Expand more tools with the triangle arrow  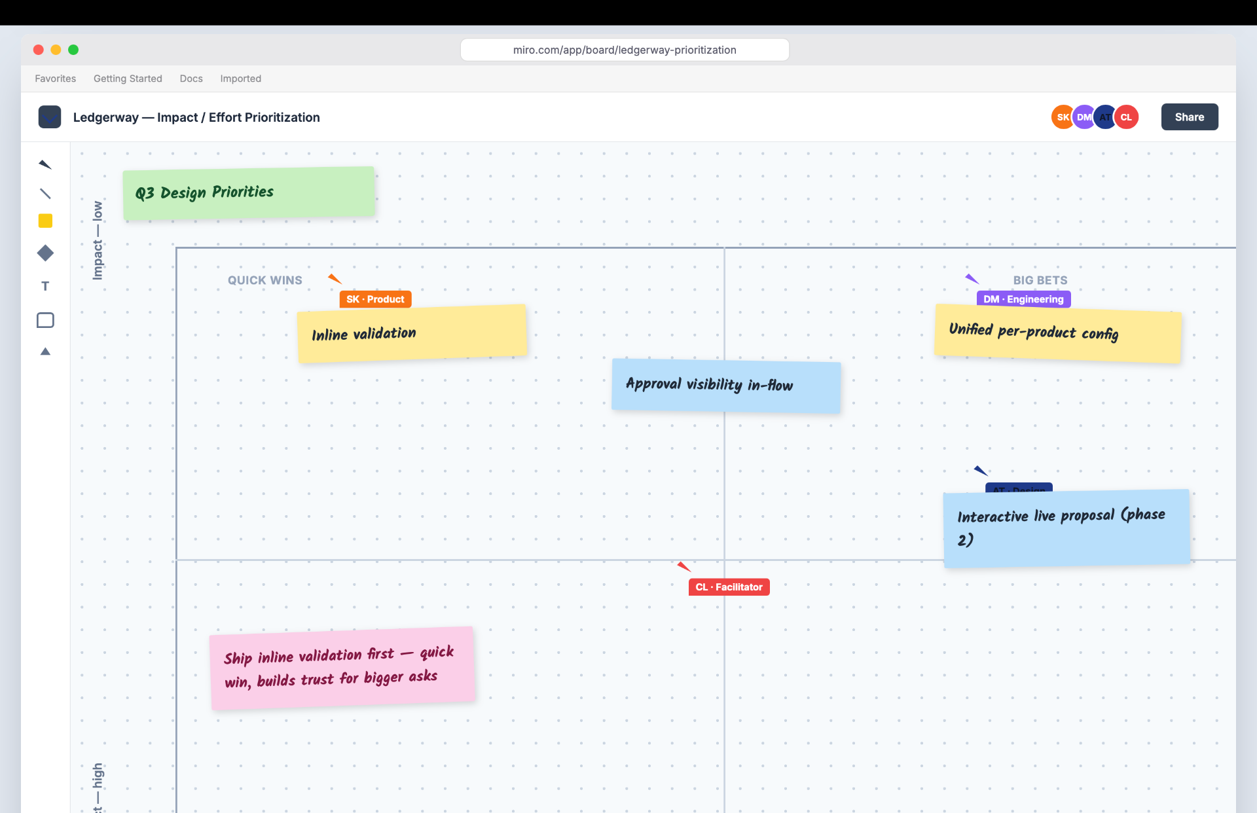click(45, 352)
